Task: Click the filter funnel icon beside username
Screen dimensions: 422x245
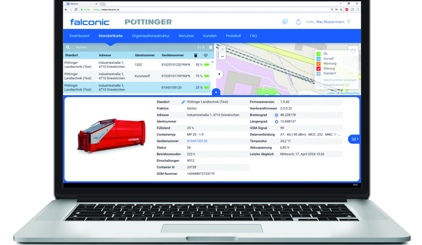Action: pyautogui.click(x=349, y=22)
